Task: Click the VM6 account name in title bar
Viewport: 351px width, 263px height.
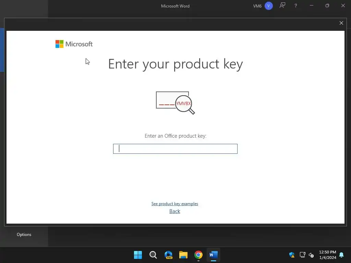Action: point(257,6)
